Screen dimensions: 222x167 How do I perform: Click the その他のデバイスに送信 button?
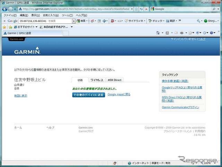click(89, 95)
